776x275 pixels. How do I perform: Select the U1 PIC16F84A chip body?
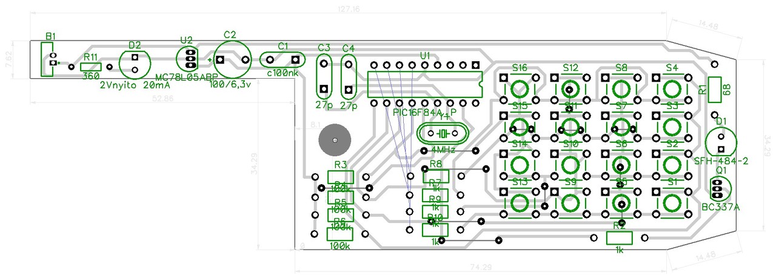pyautogui.click(x=424, y=85)
